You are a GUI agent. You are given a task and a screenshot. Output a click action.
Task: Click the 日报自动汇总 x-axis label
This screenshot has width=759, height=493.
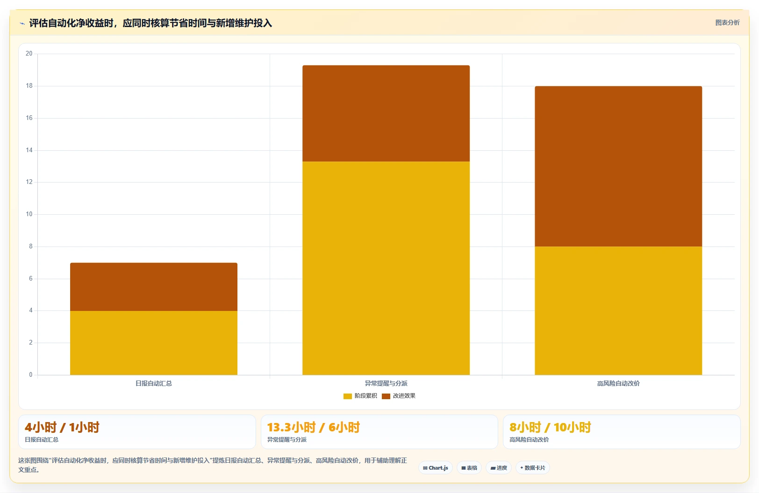point(154,383)
